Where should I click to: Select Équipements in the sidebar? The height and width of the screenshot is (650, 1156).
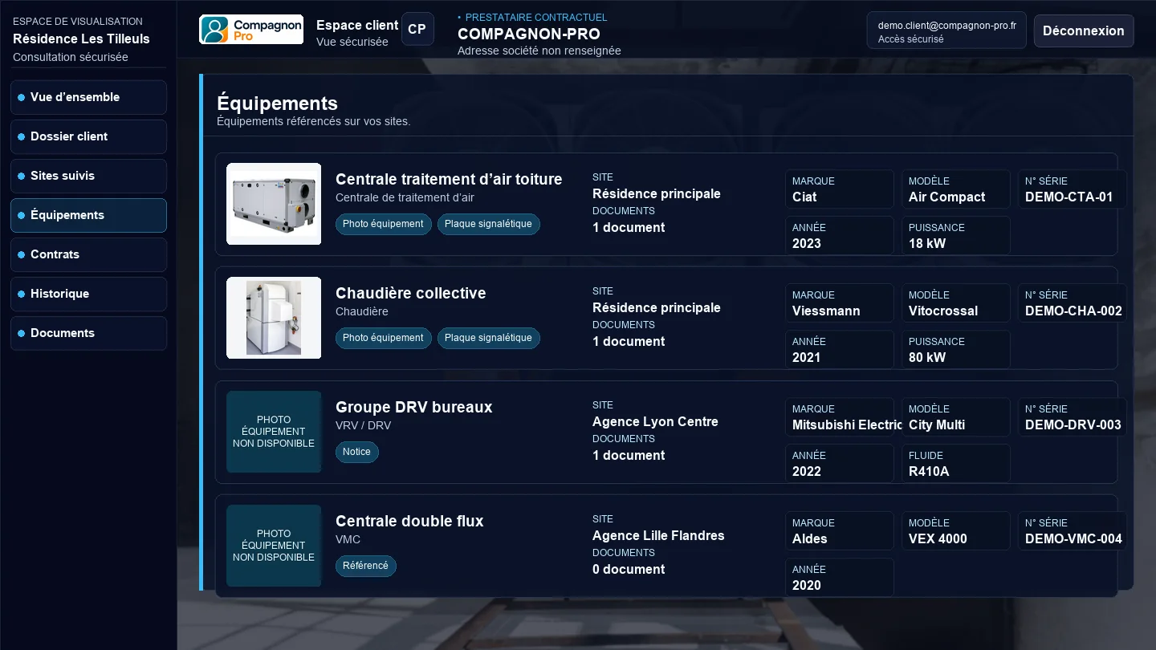pyautogui.click(x=88, y=215)
